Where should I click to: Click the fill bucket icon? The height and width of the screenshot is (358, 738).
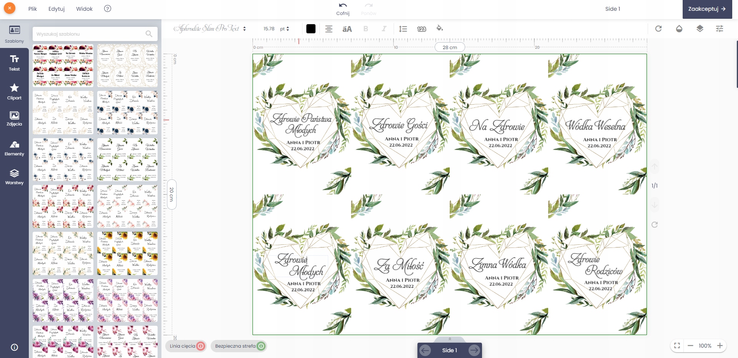(440, 28)
